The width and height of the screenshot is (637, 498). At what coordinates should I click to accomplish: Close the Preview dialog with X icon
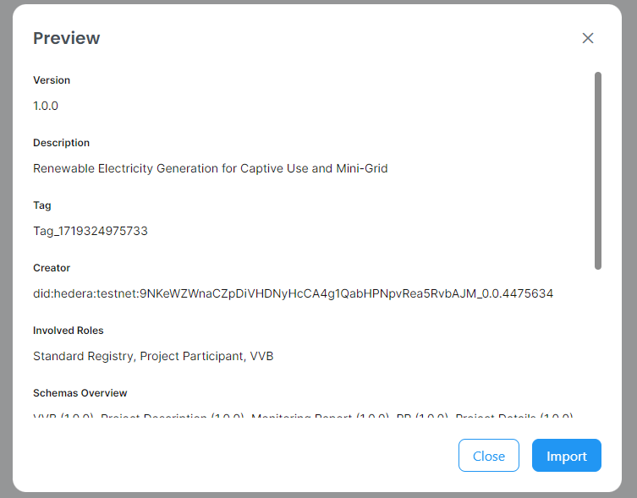(588, 38)
